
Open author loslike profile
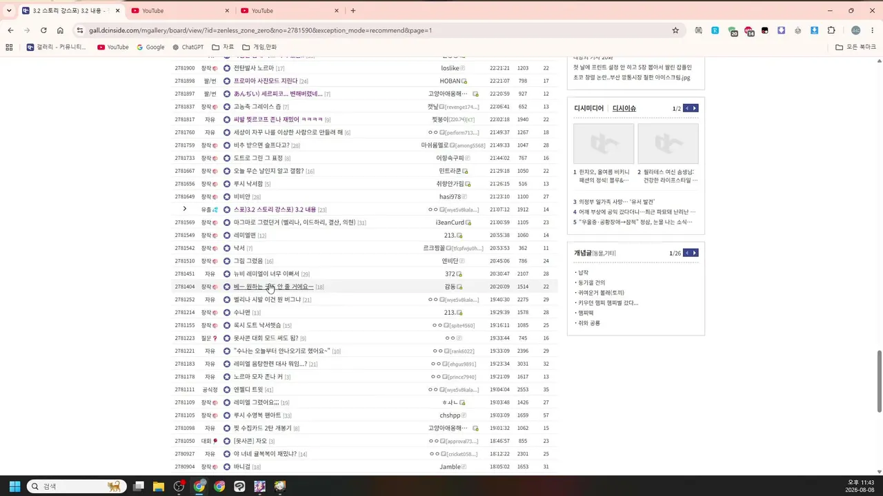450,68
